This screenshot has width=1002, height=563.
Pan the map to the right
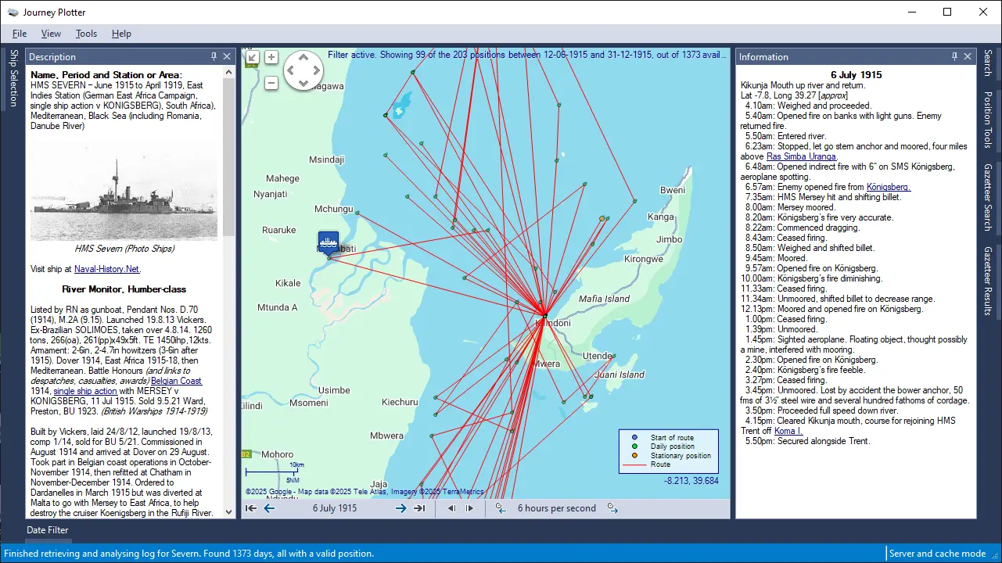pyautogui.click(x=316, y=70)
